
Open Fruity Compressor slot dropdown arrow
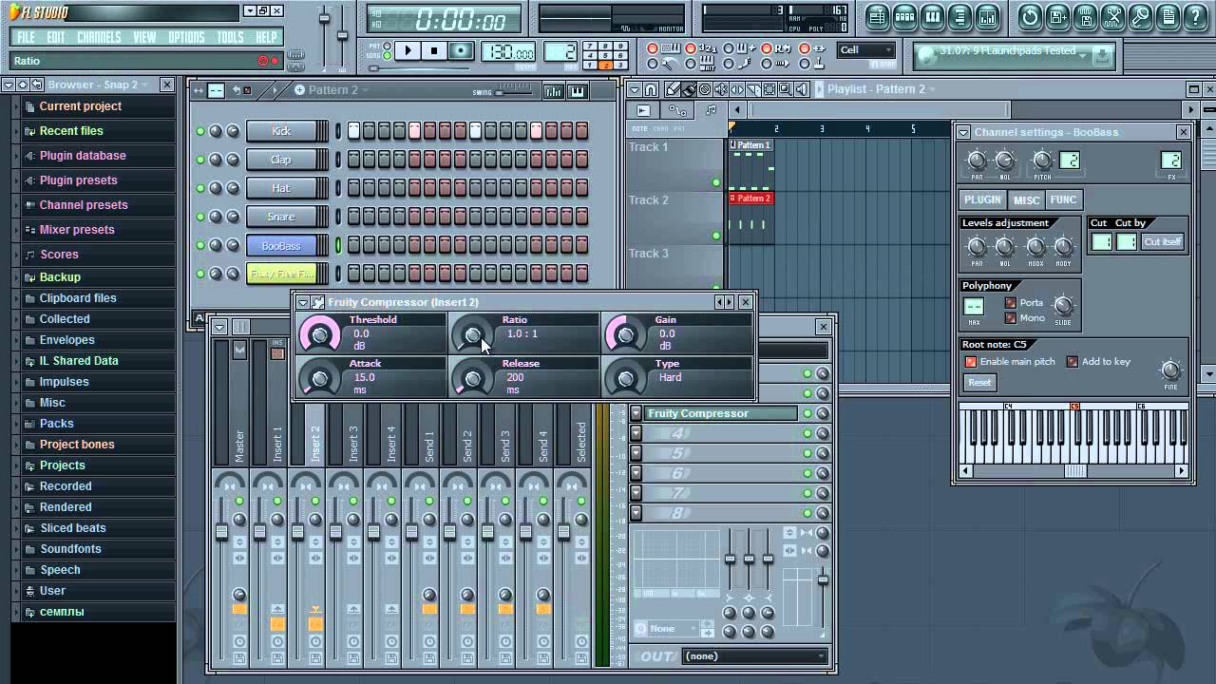[x=636, y=413]
